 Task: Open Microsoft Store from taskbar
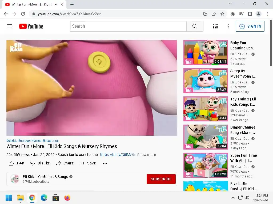click(55, 198)
